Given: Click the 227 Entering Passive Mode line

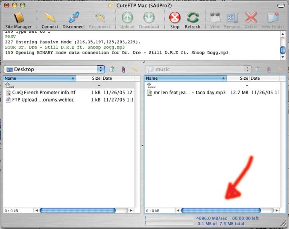Looking at the screenshot, I should coord(73,42).
